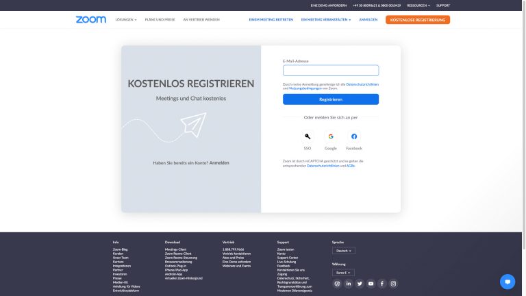Open Anleitung für Videos footer link

pyautogui.click(x=126, y=286)
